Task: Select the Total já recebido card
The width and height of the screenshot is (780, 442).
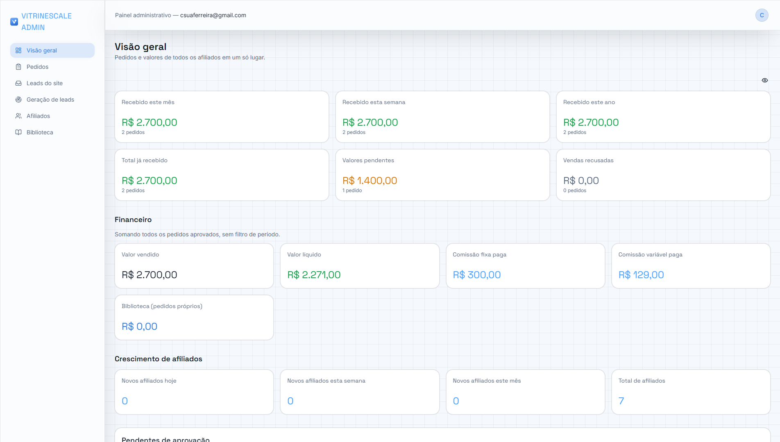Action: tap(222, 175)
